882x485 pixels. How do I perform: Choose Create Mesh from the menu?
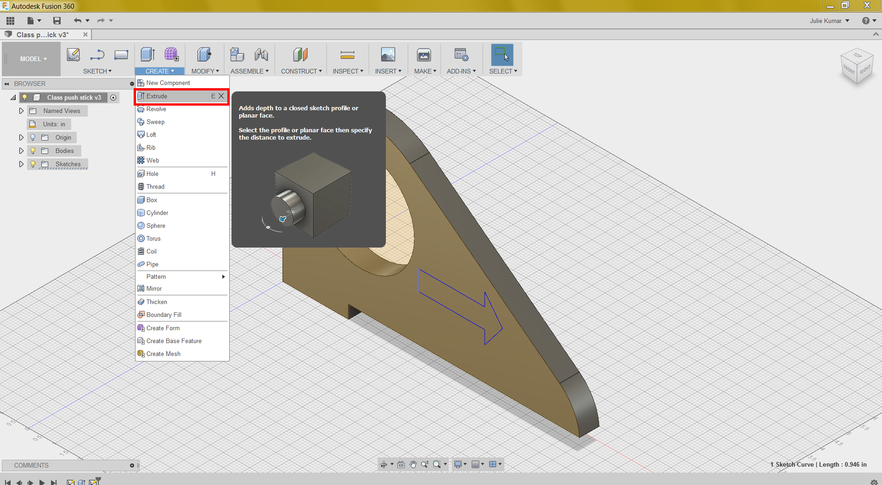182,354
